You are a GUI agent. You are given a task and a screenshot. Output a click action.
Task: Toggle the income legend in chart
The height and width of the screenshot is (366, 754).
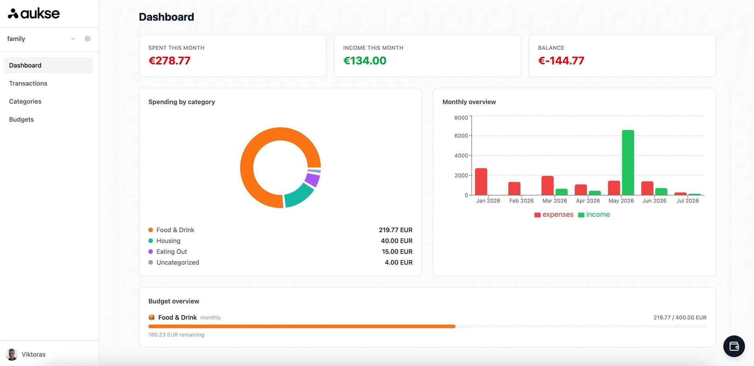(x=594, y=214)
